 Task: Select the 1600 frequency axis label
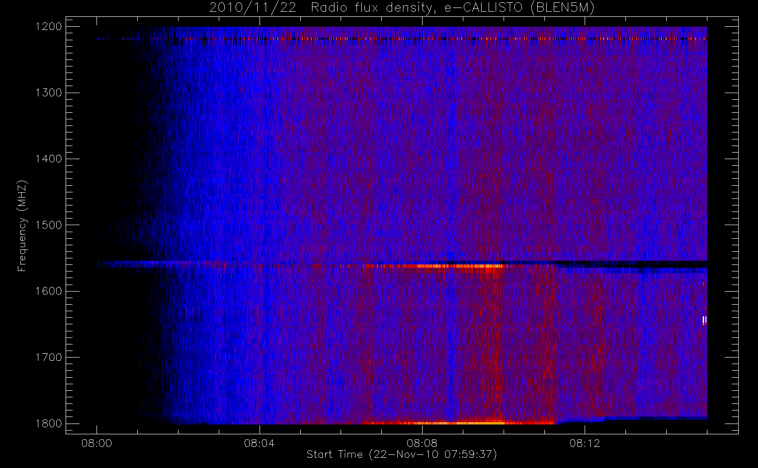[49, 291]
